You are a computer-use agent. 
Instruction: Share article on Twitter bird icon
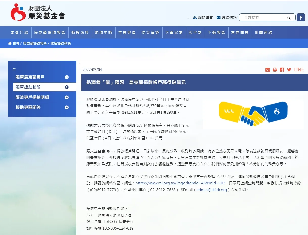coord(289,70)
